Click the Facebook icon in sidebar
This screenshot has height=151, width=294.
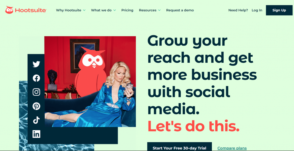coord(36,78)
